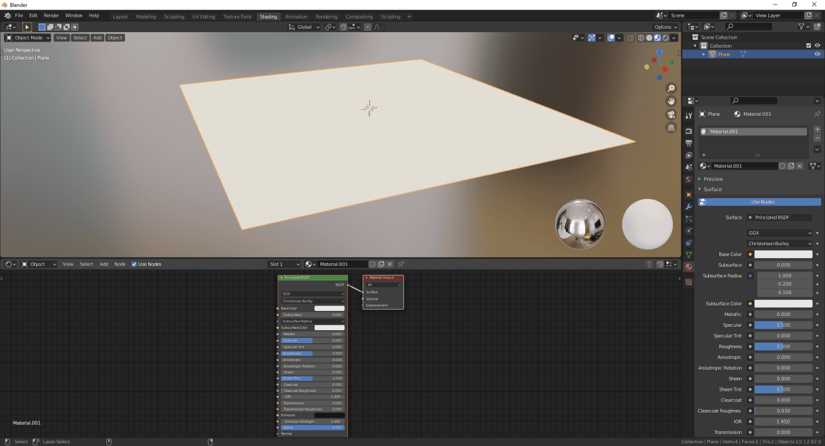Open the Render menu in the top bar
Viewport: 825px width, 446px height.
[51, 15]
